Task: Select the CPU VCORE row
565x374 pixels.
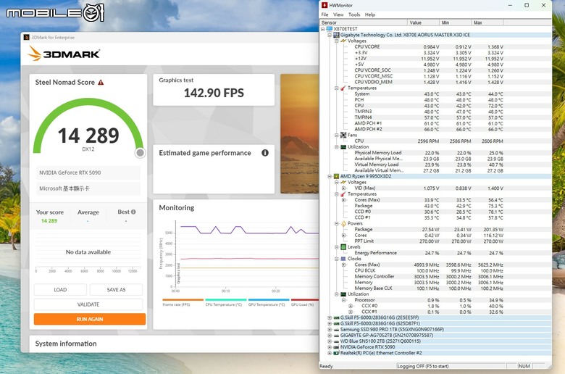Action: (x=429, y=47)
